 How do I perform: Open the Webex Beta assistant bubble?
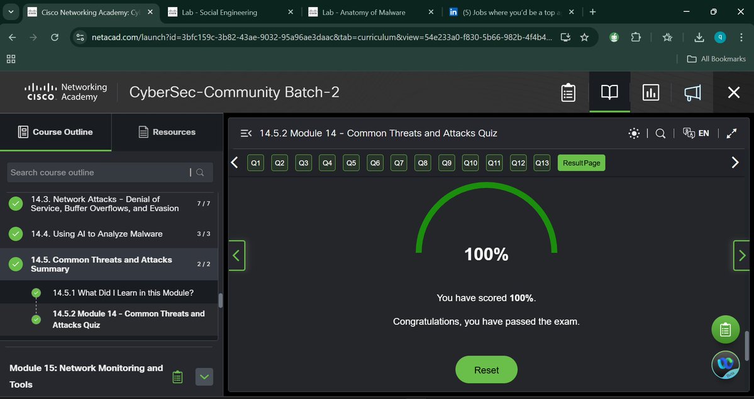(x=725, y=364)
